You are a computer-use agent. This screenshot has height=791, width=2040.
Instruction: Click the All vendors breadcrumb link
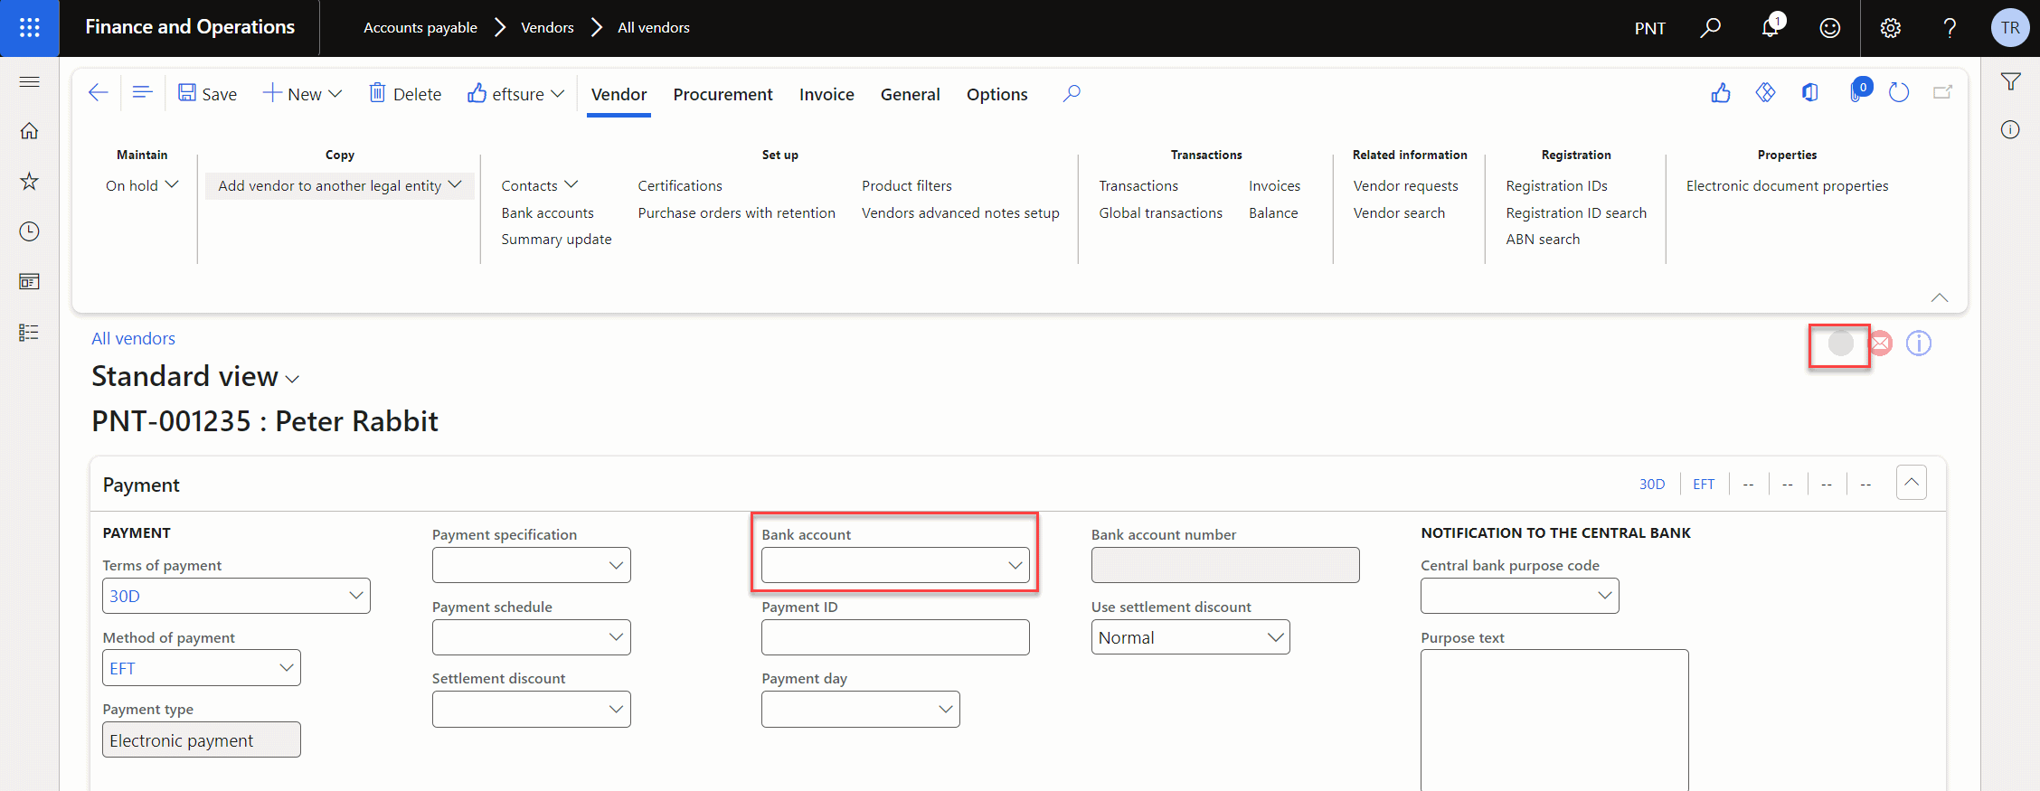point(133,338)
